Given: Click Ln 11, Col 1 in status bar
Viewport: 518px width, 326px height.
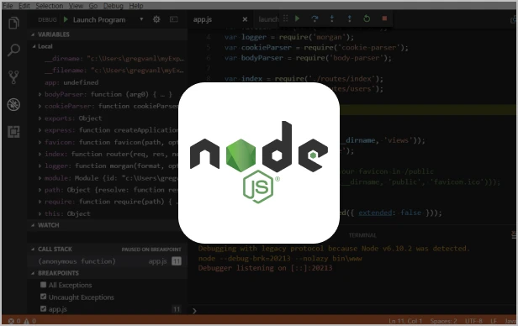Looking at the screenshot, I should [405, 321].
